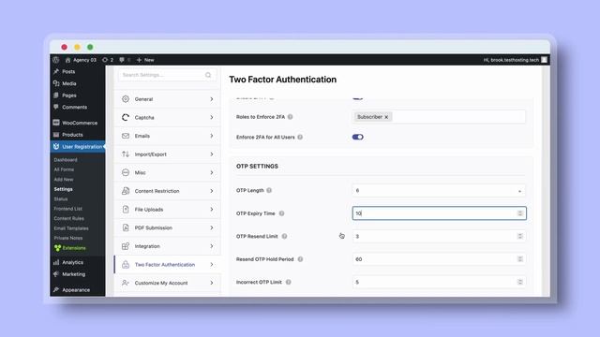Viewport: 600px width, 337px height.
Task: Click the help icon beside OTP Length
Action: click(x=269, y=190)
